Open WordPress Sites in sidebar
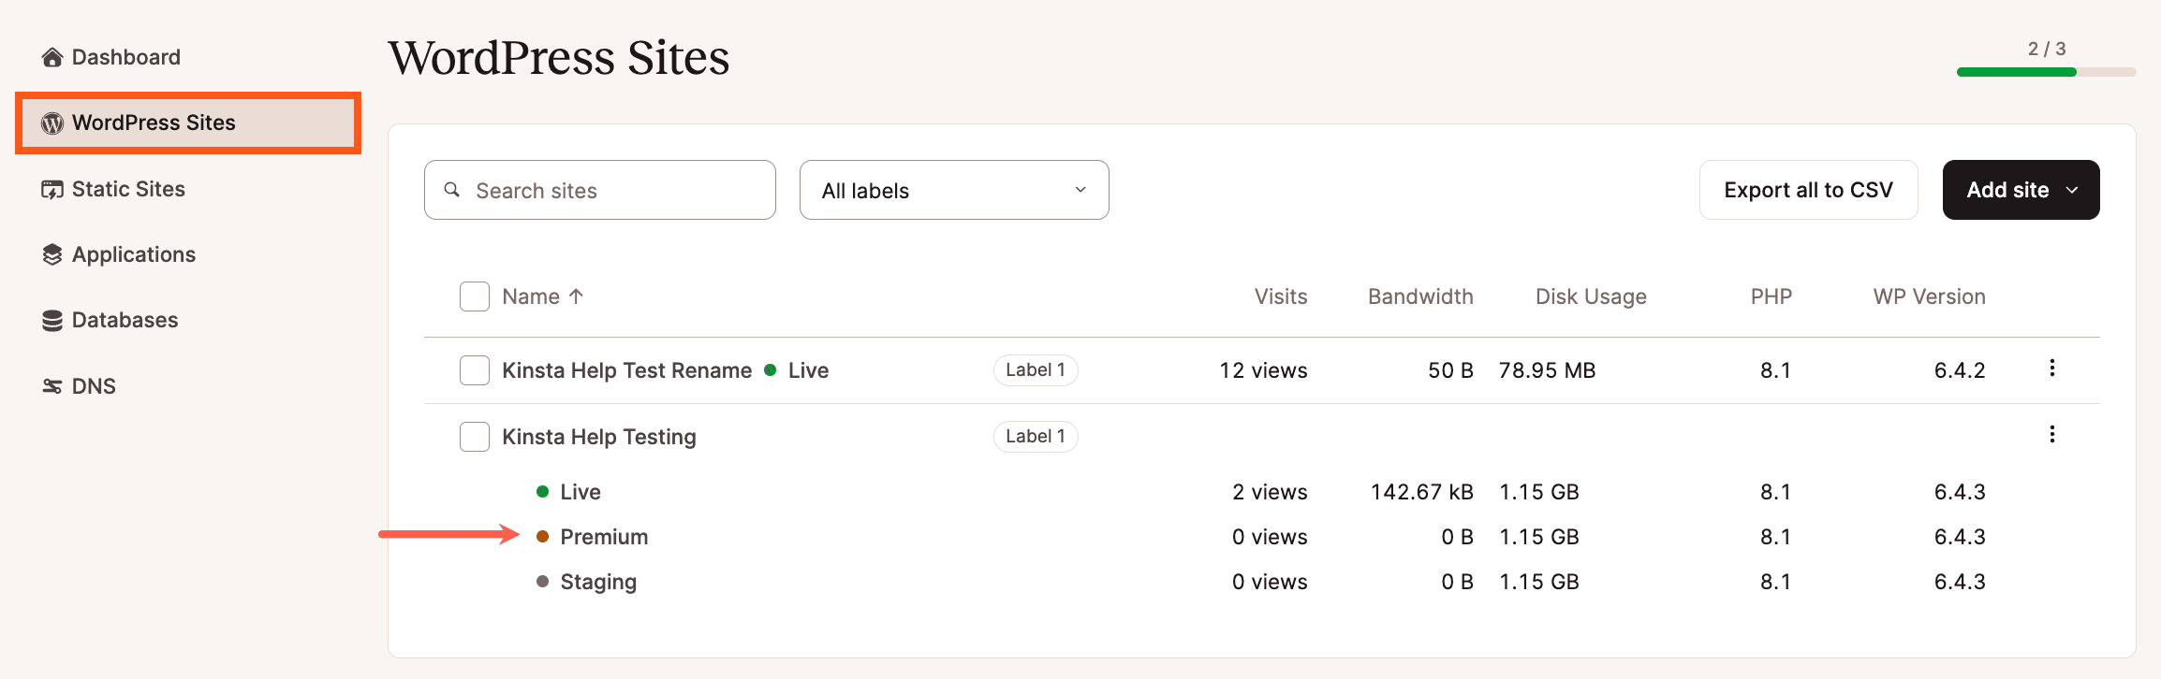The image size is (2161, 679). pyautogui.click(x=188, y=123)
